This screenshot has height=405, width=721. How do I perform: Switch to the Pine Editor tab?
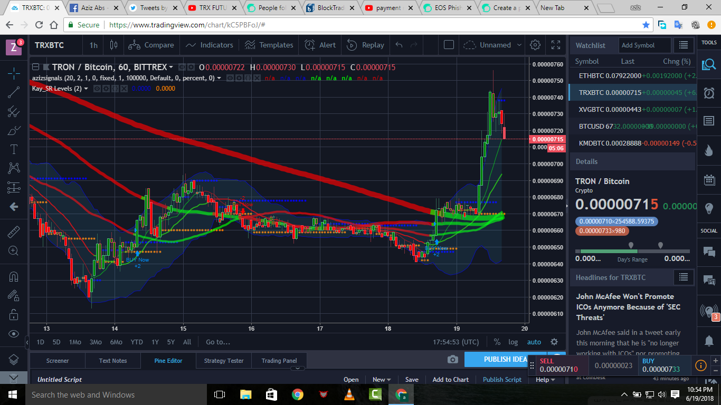click(168, 361)
